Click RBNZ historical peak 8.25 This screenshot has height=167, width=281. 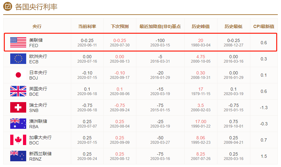click(201, 154)
